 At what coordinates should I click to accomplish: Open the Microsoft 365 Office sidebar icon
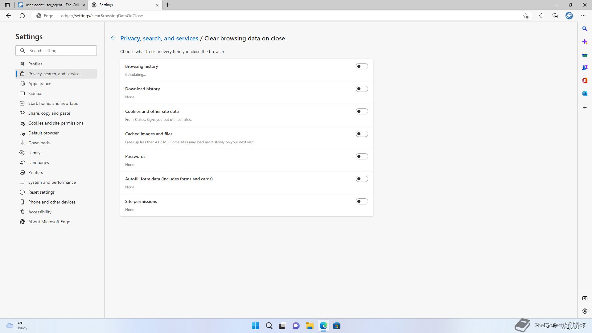coord(585,80)
